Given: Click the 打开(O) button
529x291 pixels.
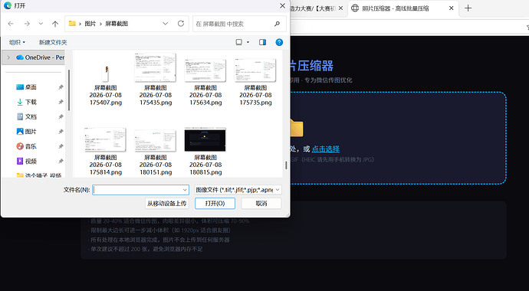Looking at the screenshot, I should click(x=215, y=203).
